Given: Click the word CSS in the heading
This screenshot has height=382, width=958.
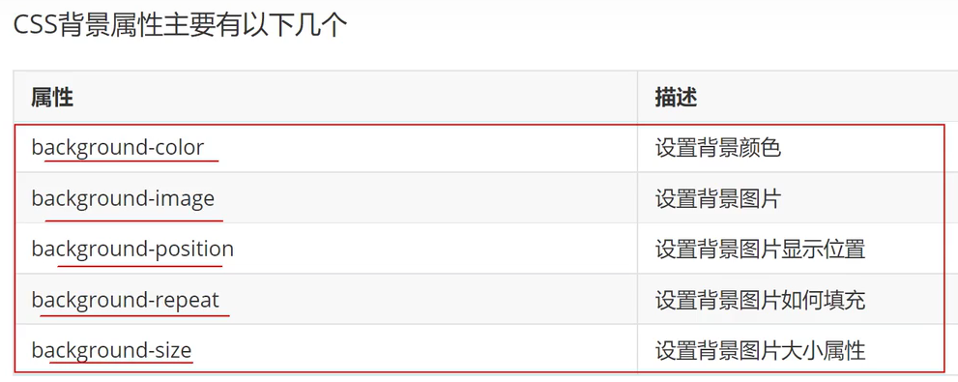Looking at the screenshot, I should [36, 26].
